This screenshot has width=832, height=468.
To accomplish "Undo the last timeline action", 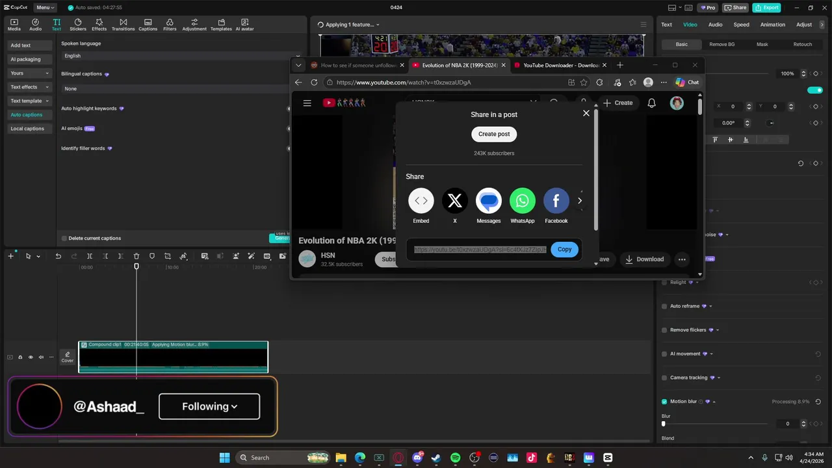I will pos(58,256).
